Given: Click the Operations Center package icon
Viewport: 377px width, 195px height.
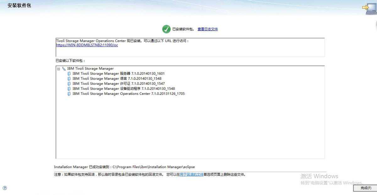Looking at the screenshot, I should pos(69,94).
